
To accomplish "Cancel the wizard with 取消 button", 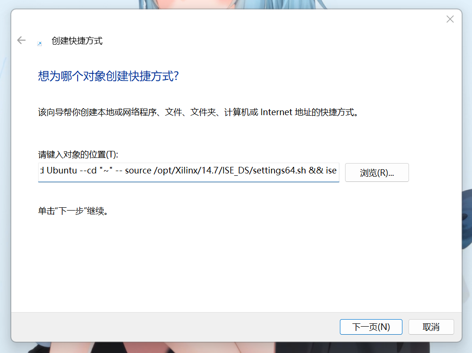I will (x=431, y=327).
